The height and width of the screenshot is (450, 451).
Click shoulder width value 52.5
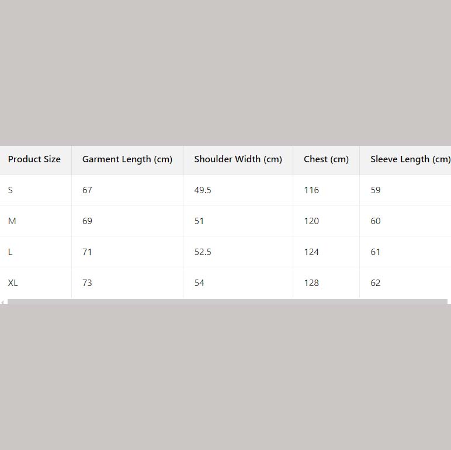(203, 252)
